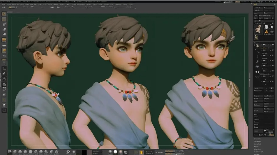Open the Material menu
The width and height of the screenshot is (277, 155).
click(62, 4)
